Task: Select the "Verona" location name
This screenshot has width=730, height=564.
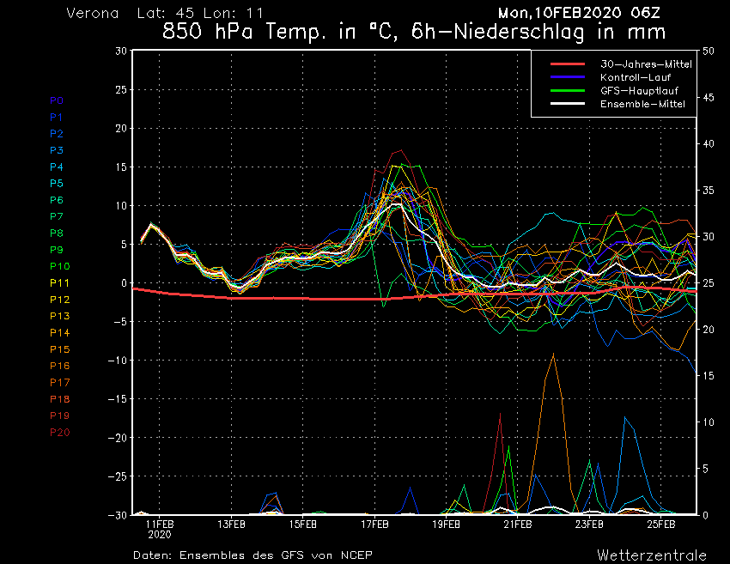Action: tap(93, 13)
